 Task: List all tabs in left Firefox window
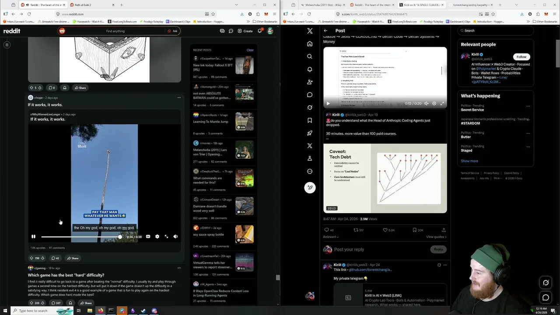coord(236,5)
